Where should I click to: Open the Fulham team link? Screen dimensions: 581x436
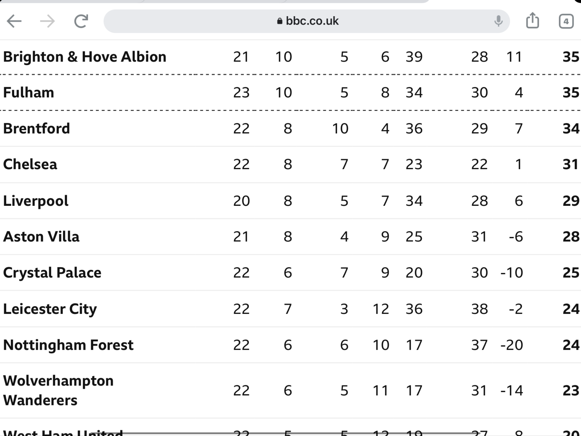click(28, 93)
